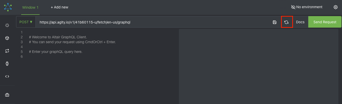Click empty line 6 in query editor

point(102,57)
